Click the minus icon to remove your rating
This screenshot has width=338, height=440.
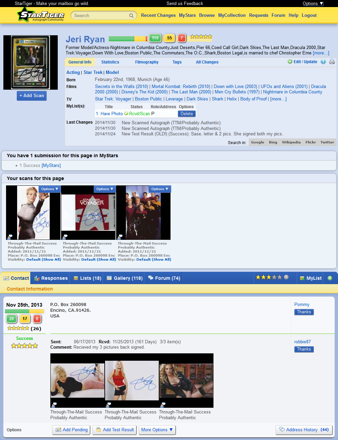(x=286, y=277)
